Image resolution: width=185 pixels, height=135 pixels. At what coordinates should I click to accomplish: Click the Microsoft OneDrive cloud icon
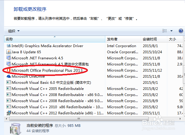(x=9, y=76)
